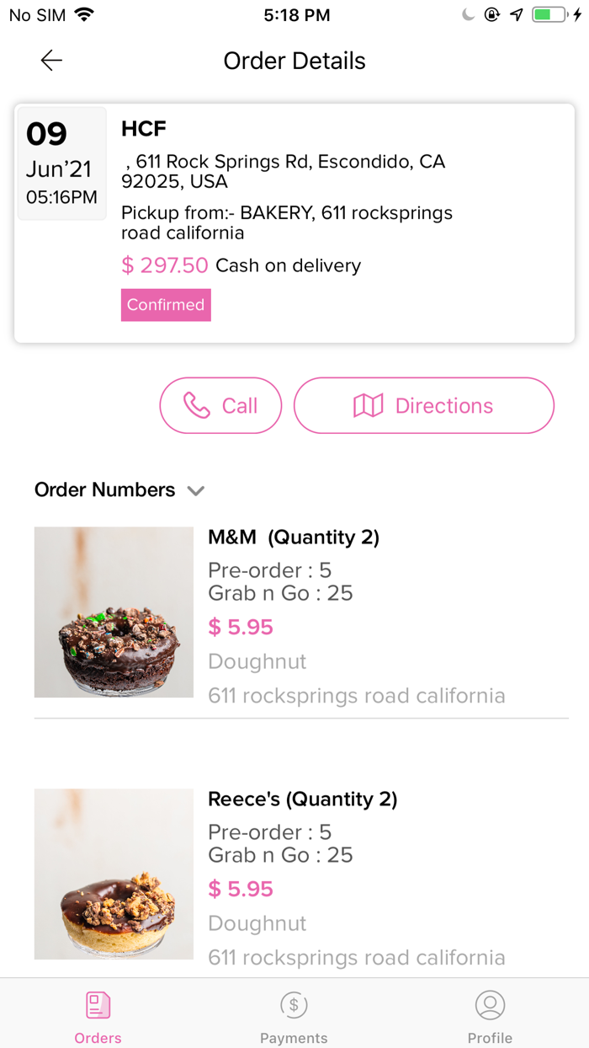Tap the Confirmed status badge

165,305
